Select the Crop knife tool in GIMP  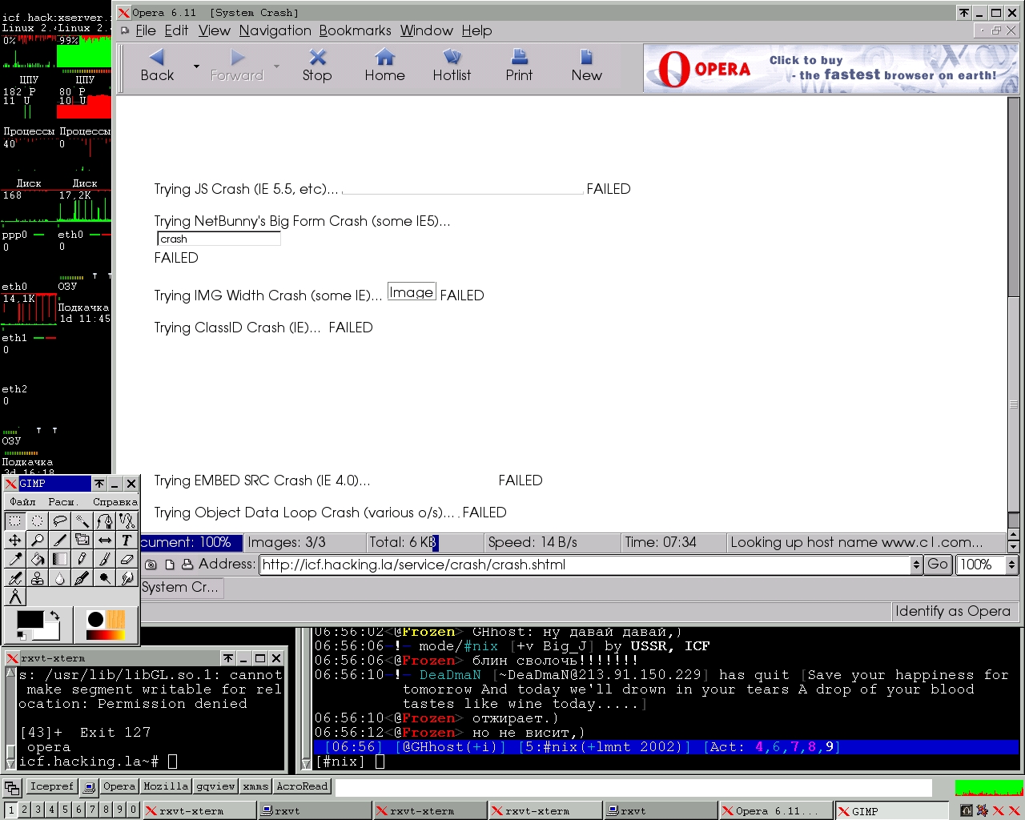(x=59, y=540)
